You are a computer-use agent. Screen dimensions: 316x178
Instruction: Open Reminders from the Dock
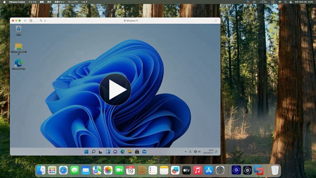coord(153,170)
